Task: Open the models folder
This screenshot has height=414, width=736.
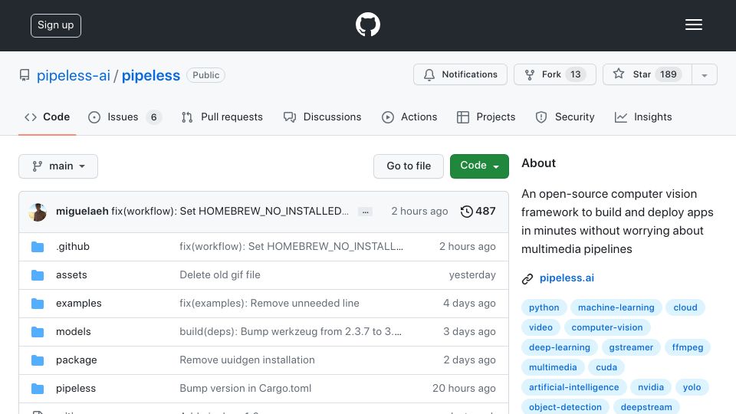Action: 74,331
